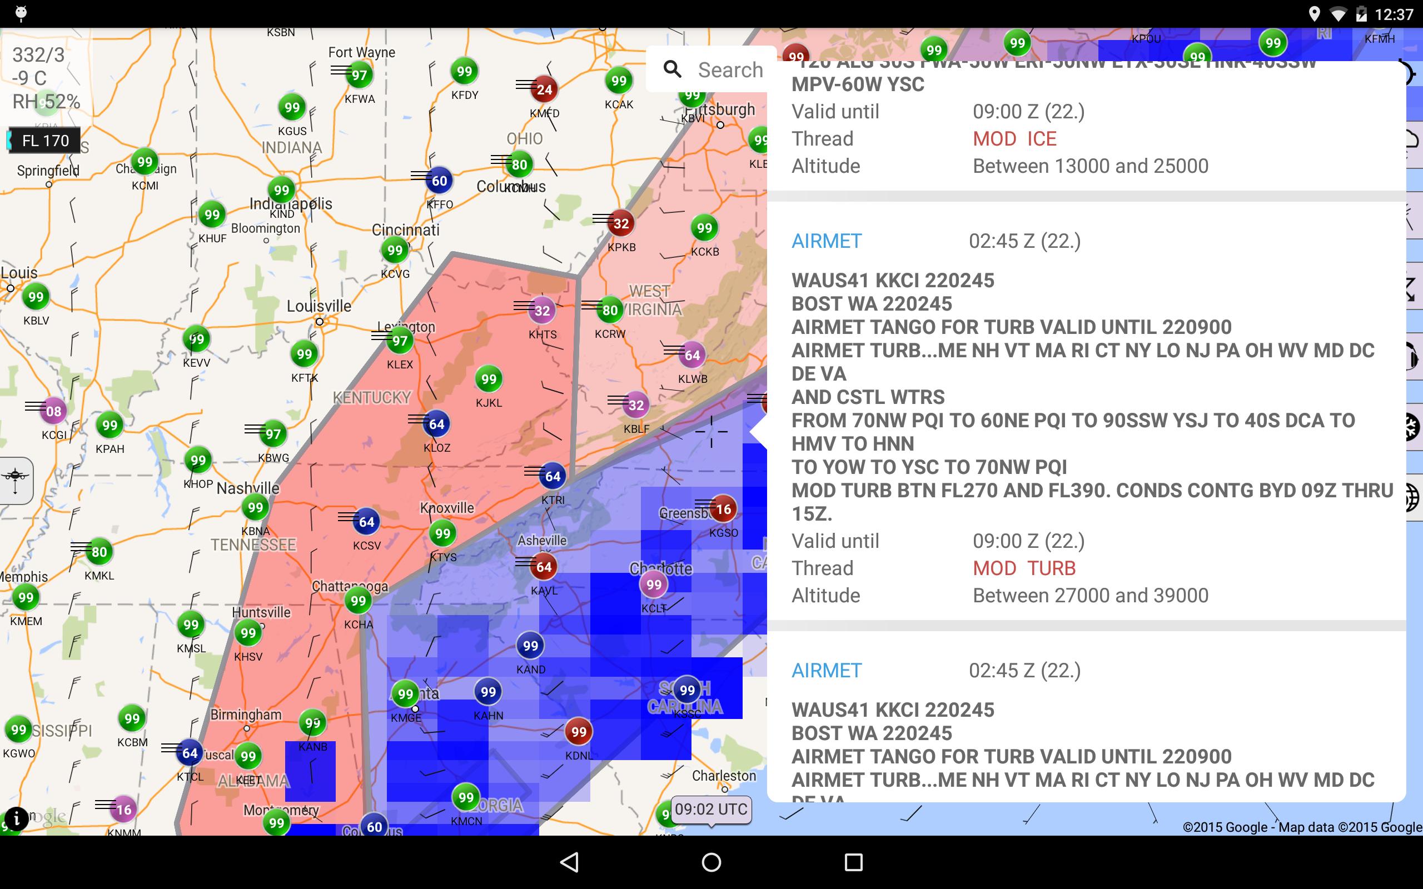The width and height of the screenshot is (1423, 889).
Task: Open the KCVG station near Cincinnati
Action: coord(395,251)
